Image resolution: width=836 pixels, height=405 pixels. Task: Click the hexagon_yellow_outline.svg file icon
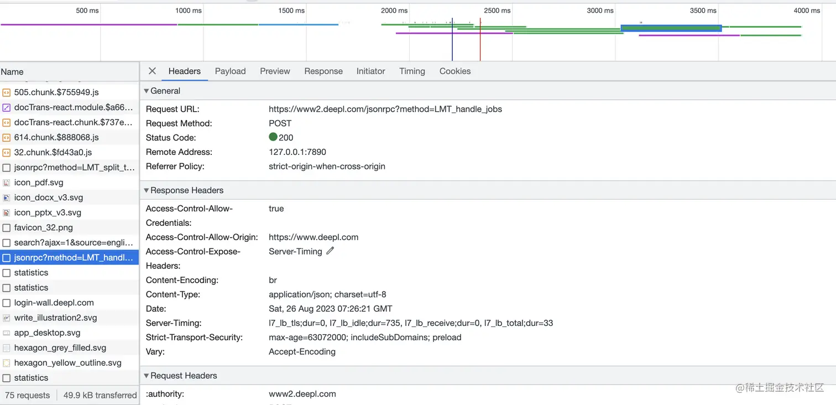pyautogui.click(x=7, y=363)
